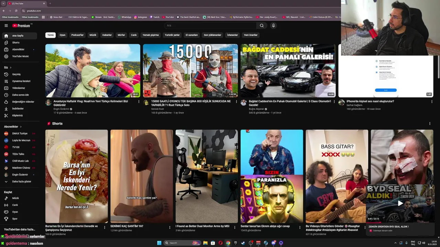Open TEDx Talks channel subscription
The image size is (440, 247).
[20, 154]
